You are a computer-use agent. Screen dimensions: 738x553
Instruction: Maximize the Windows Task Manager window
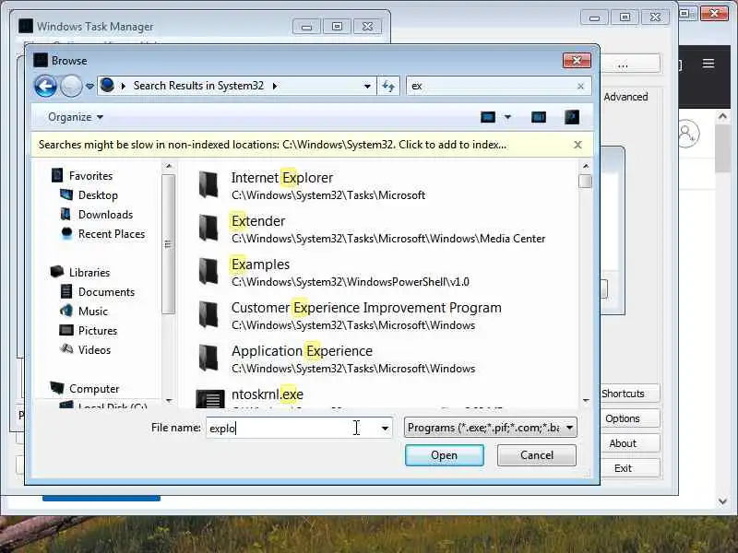337,27
